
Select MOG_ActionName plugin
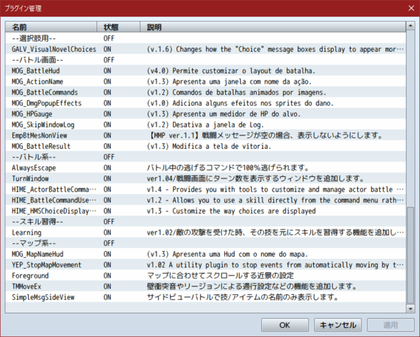point(205,81)
